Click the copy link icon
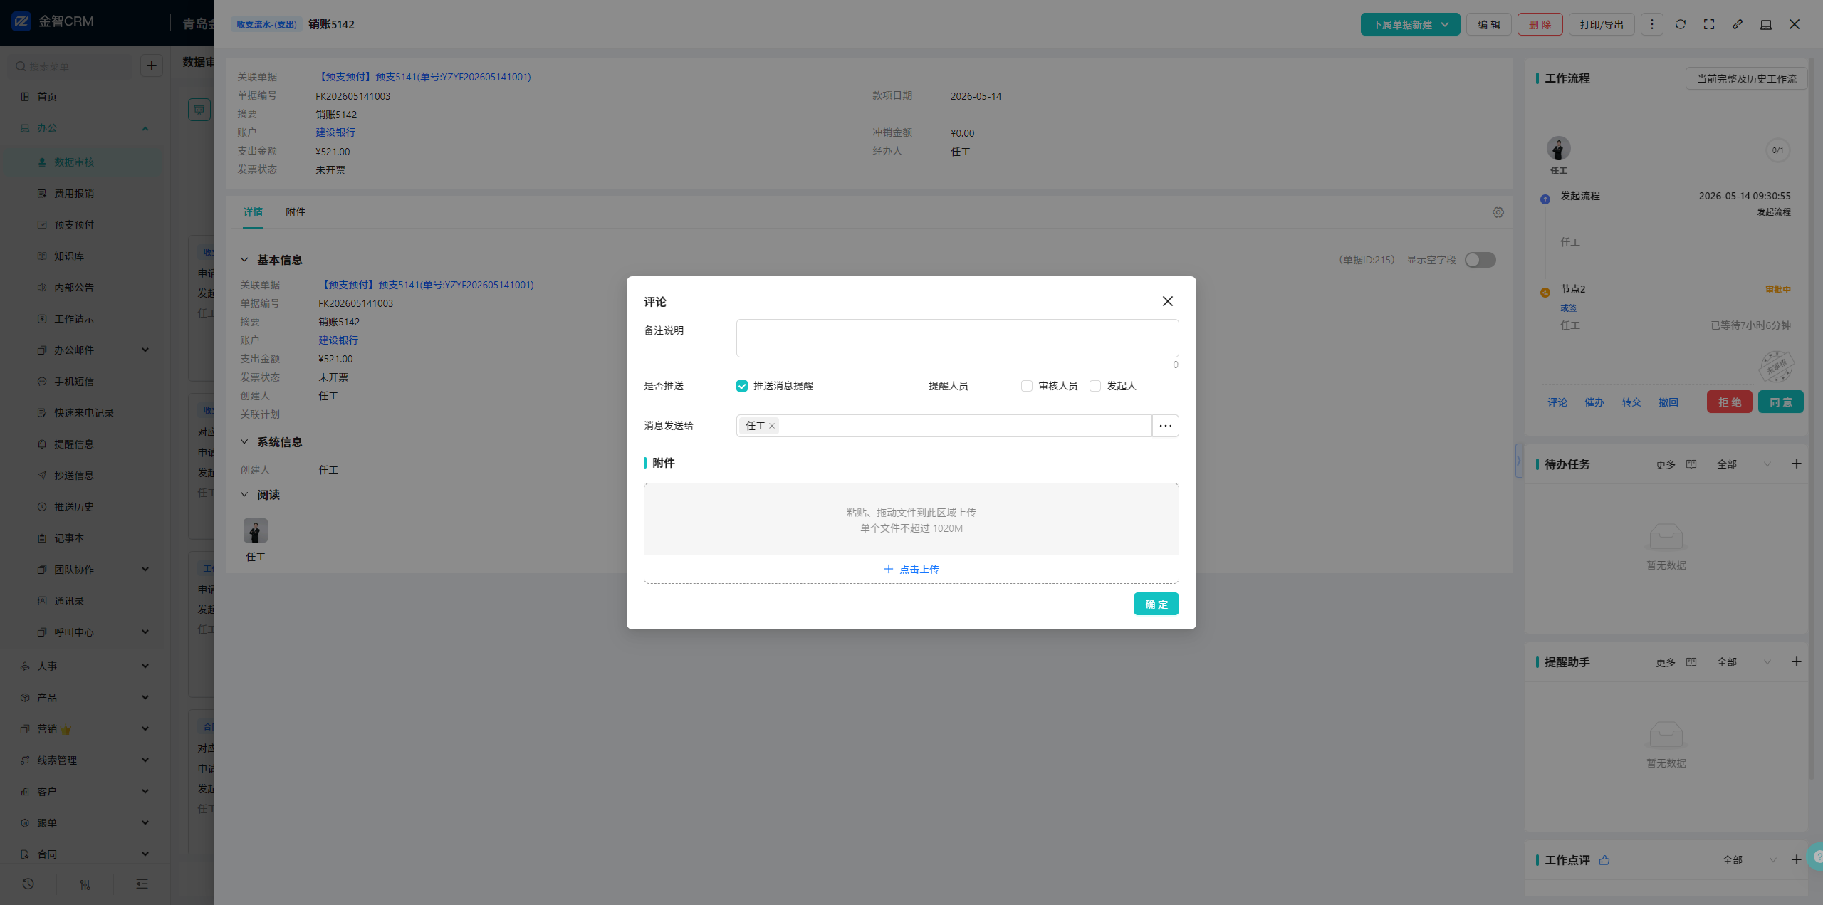Screen dimensions: 1823x905 tap(1738, 24)
